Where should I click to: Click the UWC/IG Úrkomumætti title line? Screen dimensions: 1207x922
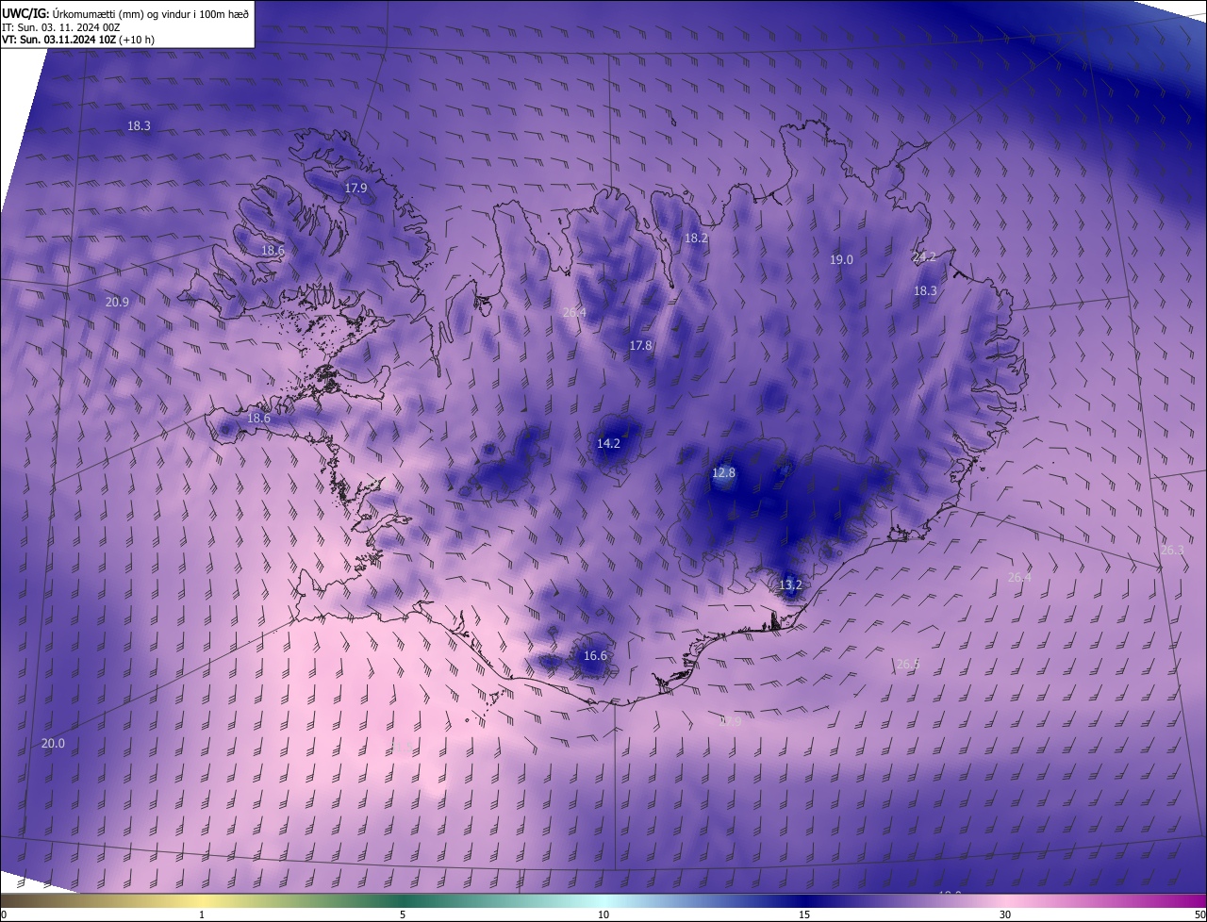coord(125,12)
